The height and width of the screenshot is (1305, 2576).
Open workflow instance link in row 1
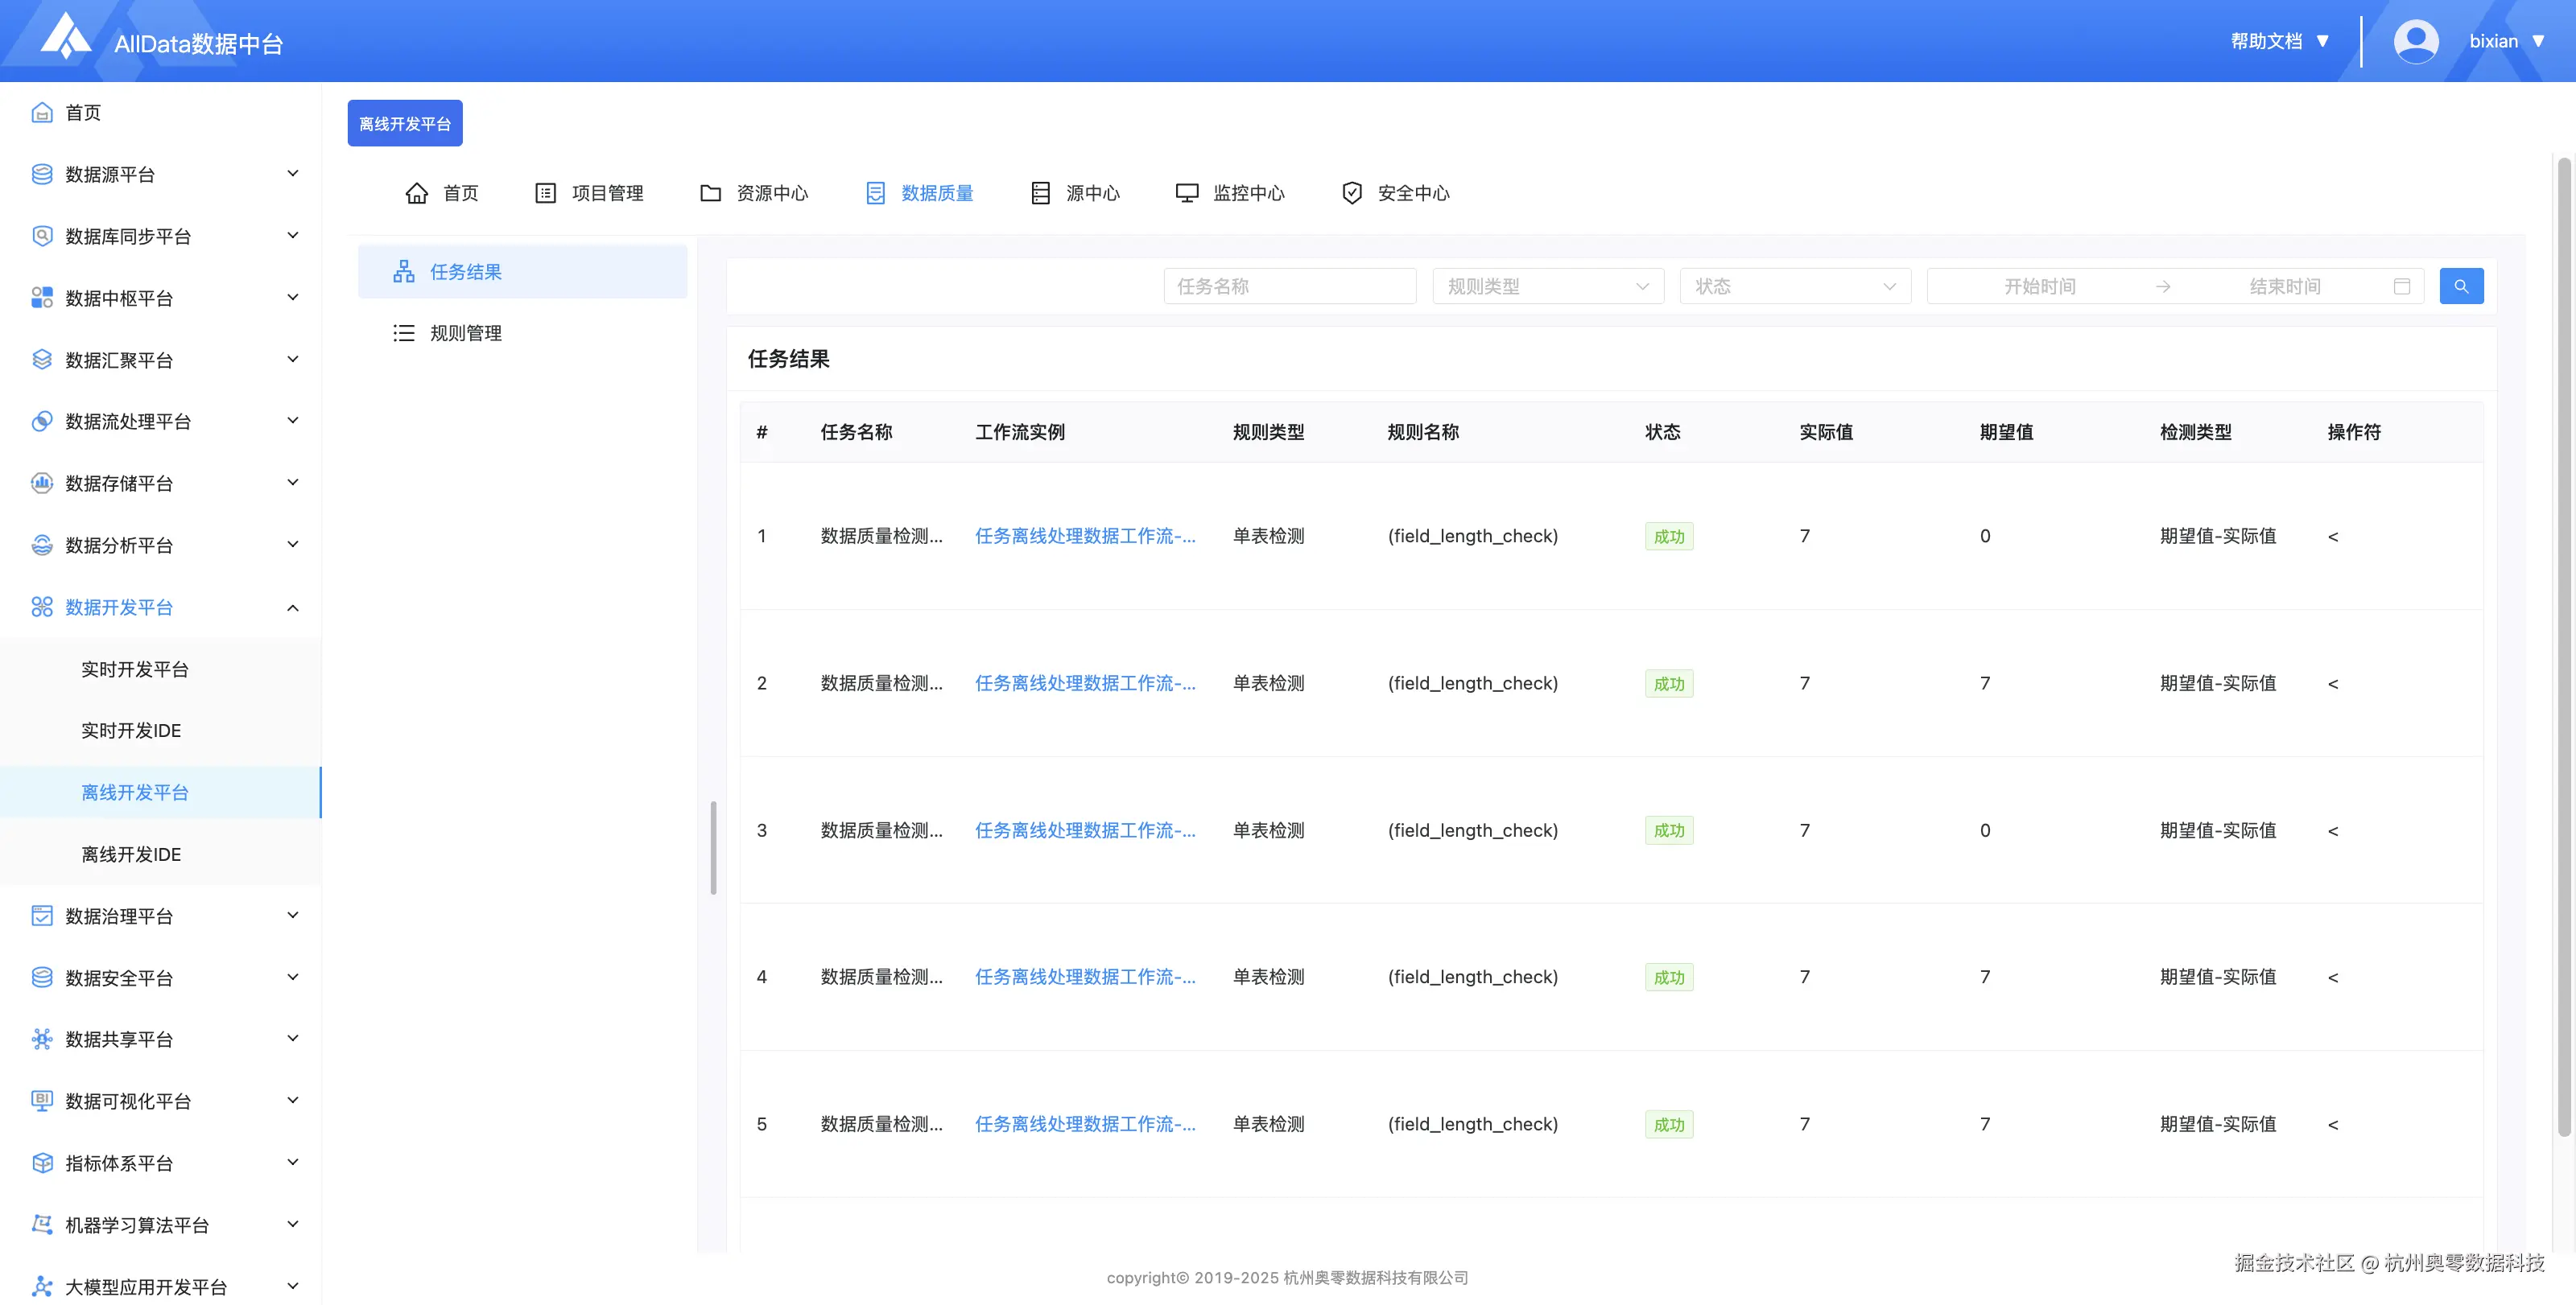(1085, 537)
